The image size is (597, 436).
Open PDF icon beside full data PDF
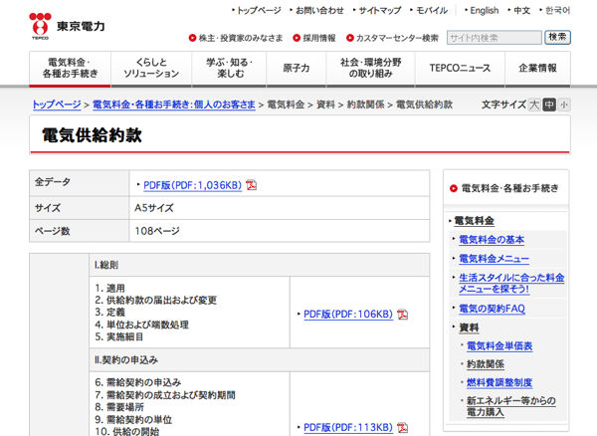pos(252,185)
